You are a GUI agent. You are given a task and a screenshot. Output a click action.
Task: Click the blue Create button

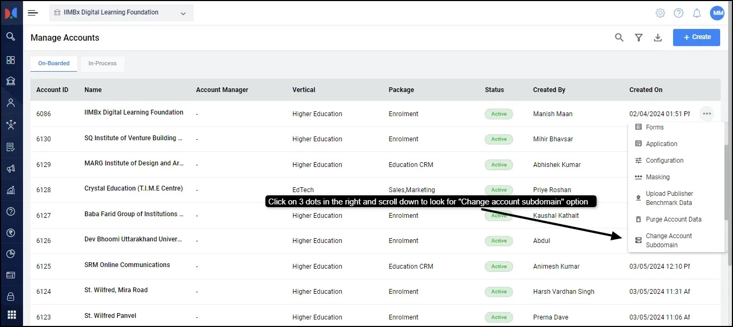click(x=696, y=37)
